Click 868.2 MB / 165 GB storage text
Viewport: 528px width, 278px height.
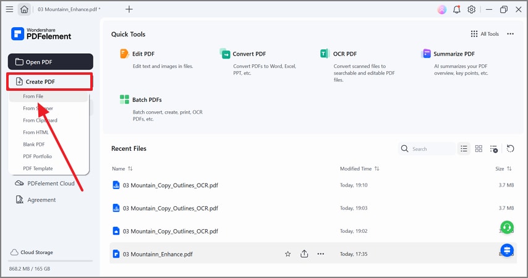click(x=29, y=269)
